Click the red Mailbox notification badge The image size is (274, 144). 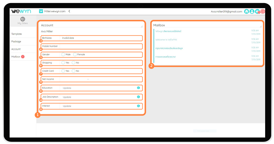(23, 56)
